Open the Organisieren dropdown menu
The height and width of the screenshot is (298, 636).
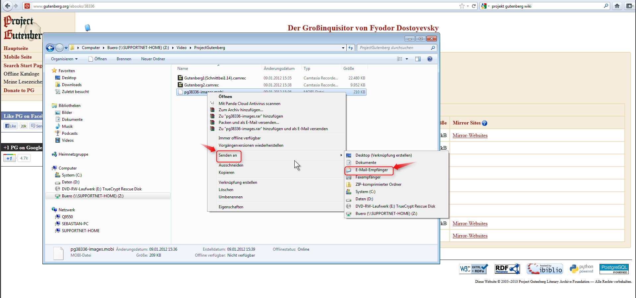tap(64, 59)
